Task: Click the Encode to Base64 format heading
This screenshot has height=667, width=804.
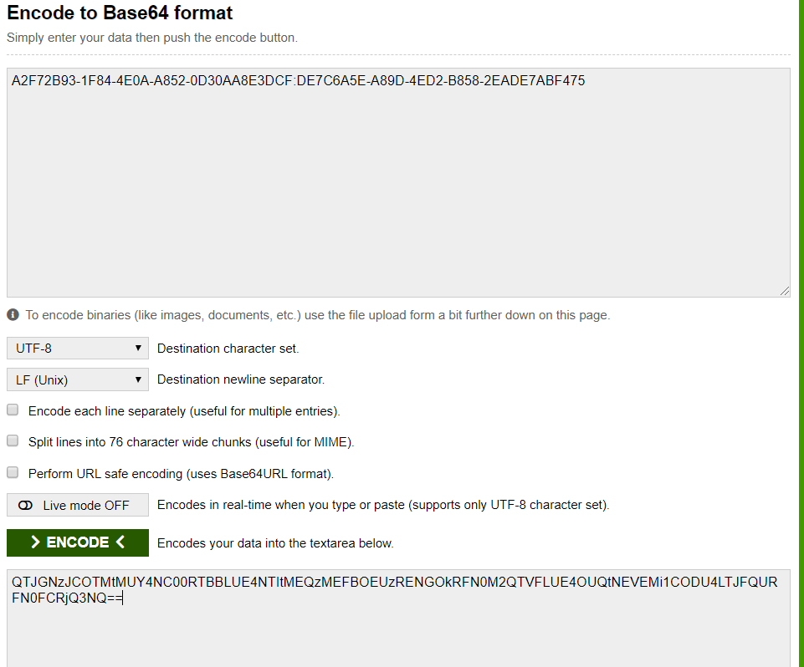Action: (120, 13)
